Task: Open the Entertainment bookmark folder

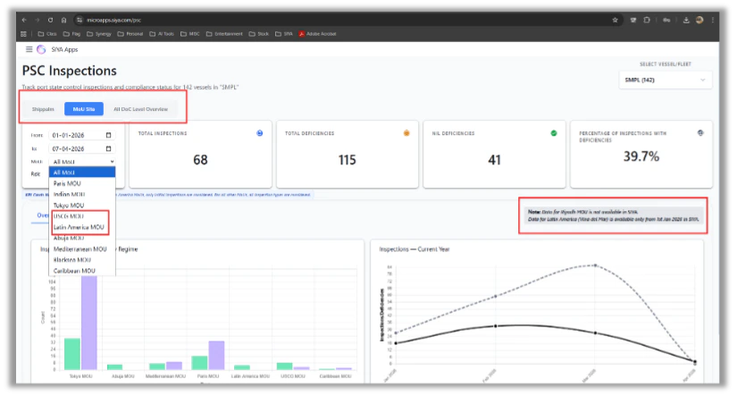Action: (224, 34)
